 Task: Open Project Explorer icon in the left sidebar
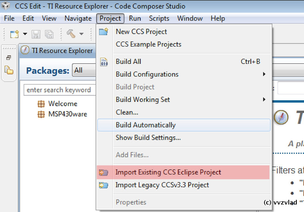click(x=8, y=70)
